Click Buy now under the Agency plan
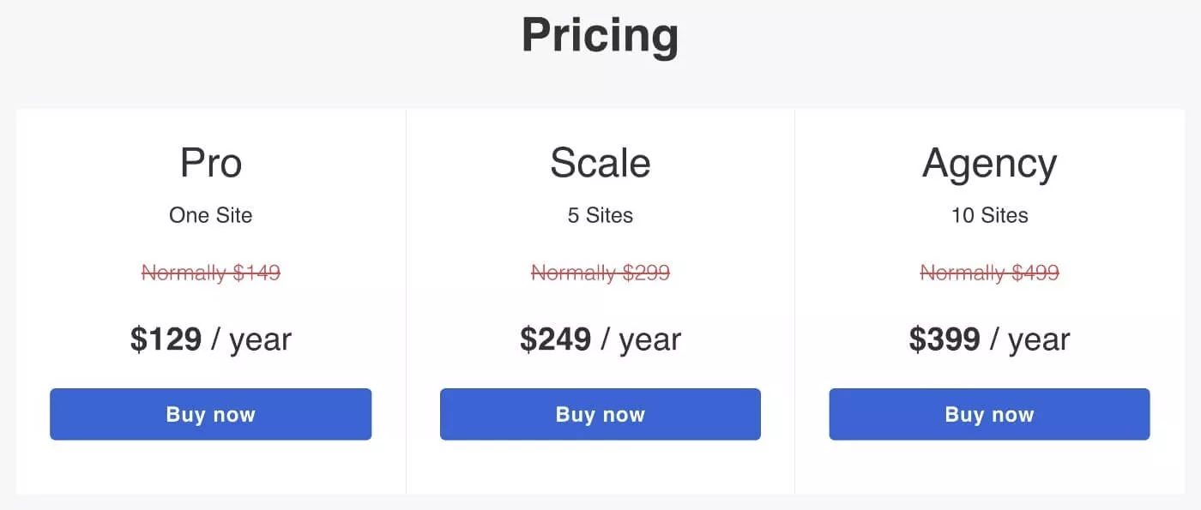Viewport: 1201px width, 510px height. [989, 414]
